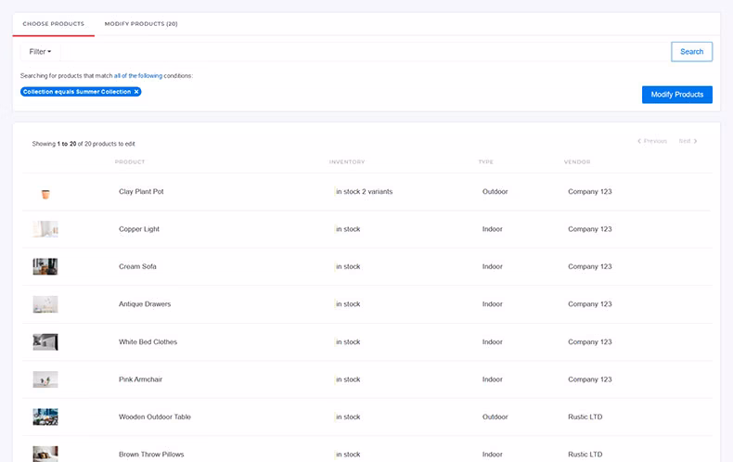Go to Next page of products
Screen dimensions: 733x462
pyautogui.click(x=688, y=141)
